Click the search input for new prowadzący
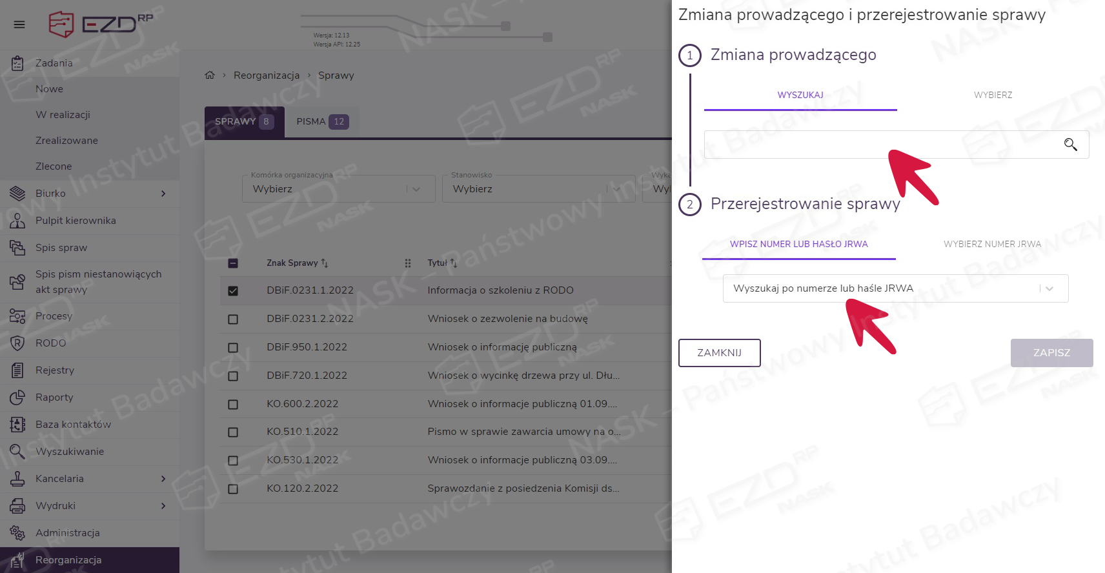 click(878, 145)
